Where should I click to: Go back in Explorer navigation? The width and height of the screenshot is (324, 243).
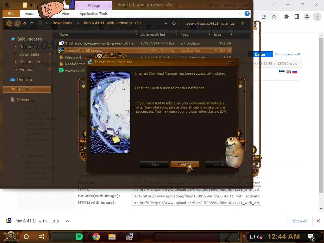tap(9, 23)
